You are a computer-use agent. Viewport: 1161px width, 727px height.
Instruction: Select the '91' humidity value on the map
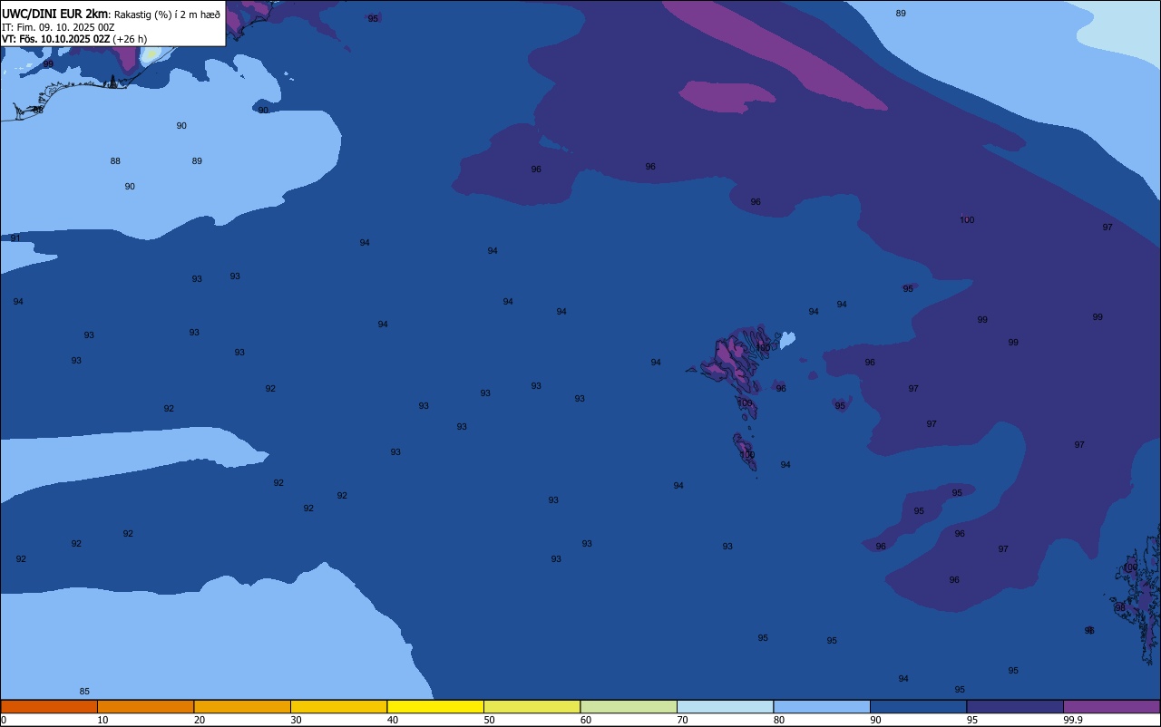[x=15, y=238]
